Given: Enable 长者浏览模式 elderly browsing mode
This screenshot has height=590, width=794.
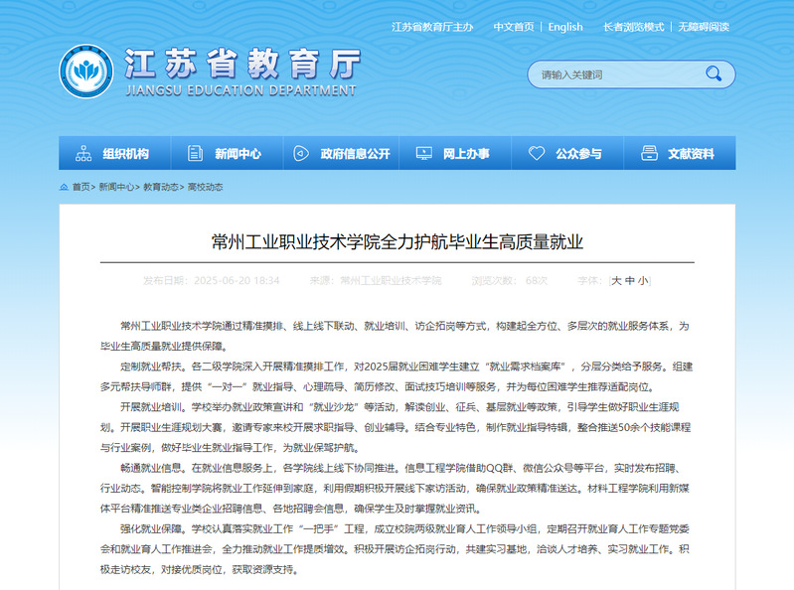Looking at the screenshot, I should (633, 27).
